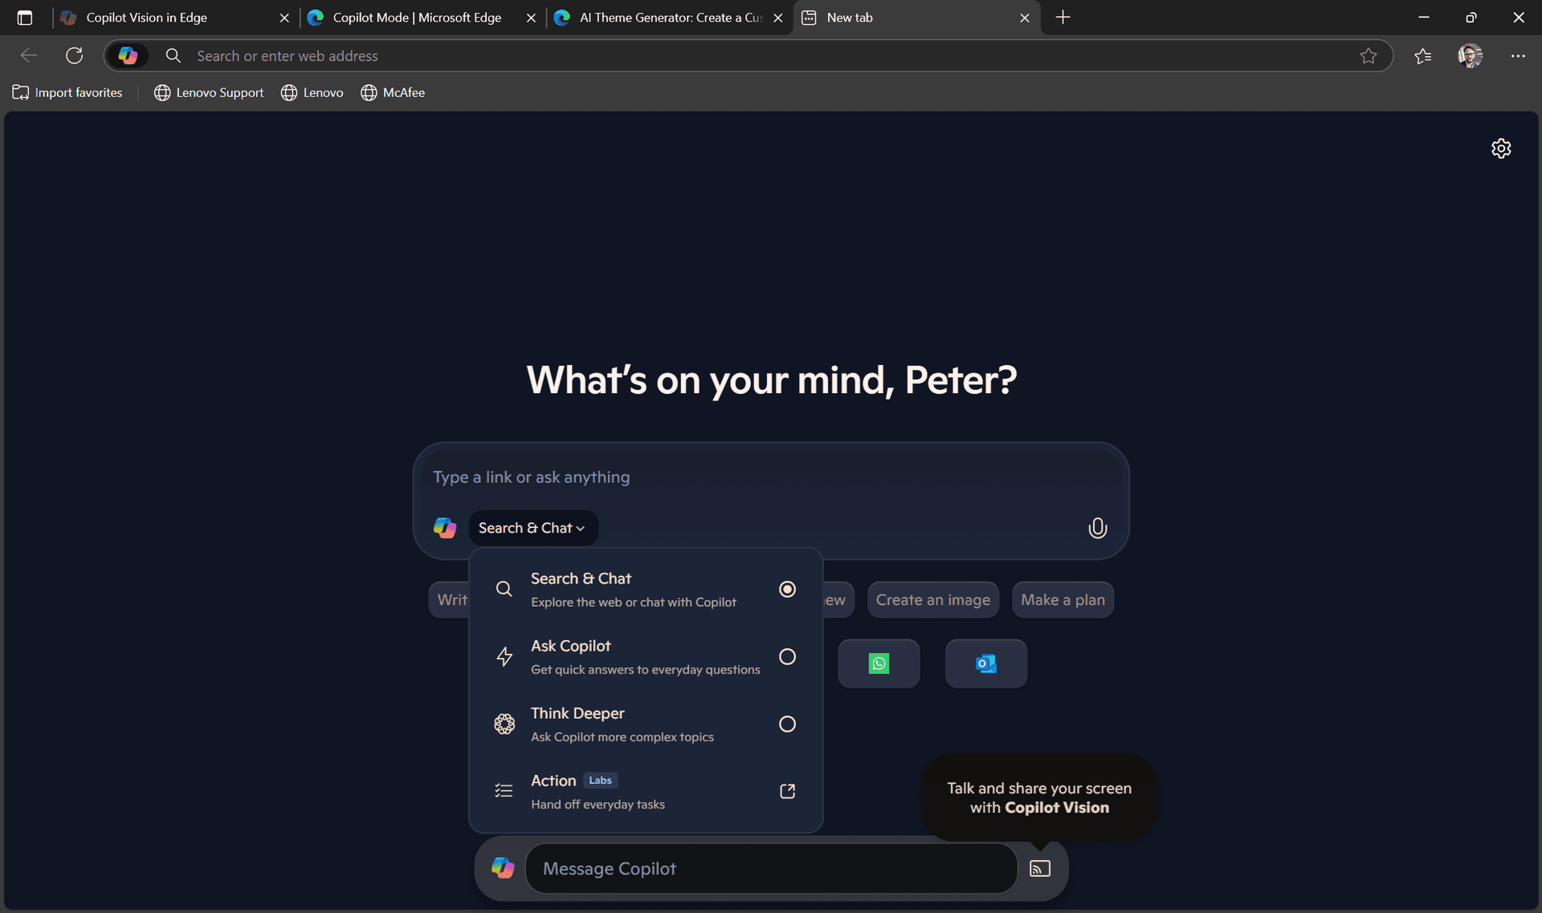Switch to AI Theme Generator tab
1542x913 pixels.
pos(670,18)
